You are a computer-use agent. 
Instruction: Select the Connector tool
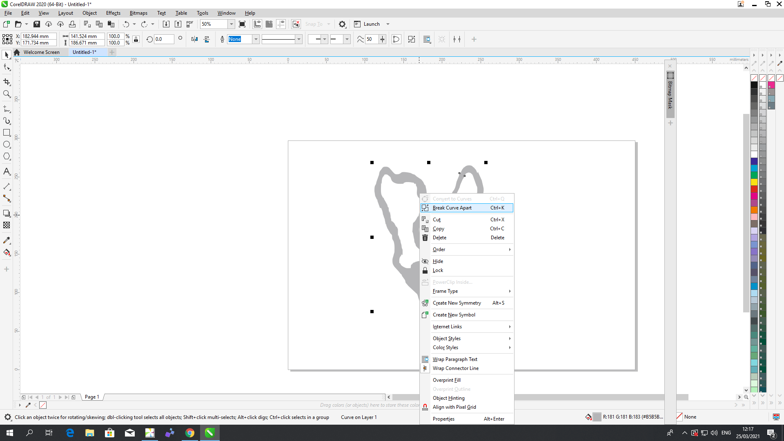click(x=7, y=198)
